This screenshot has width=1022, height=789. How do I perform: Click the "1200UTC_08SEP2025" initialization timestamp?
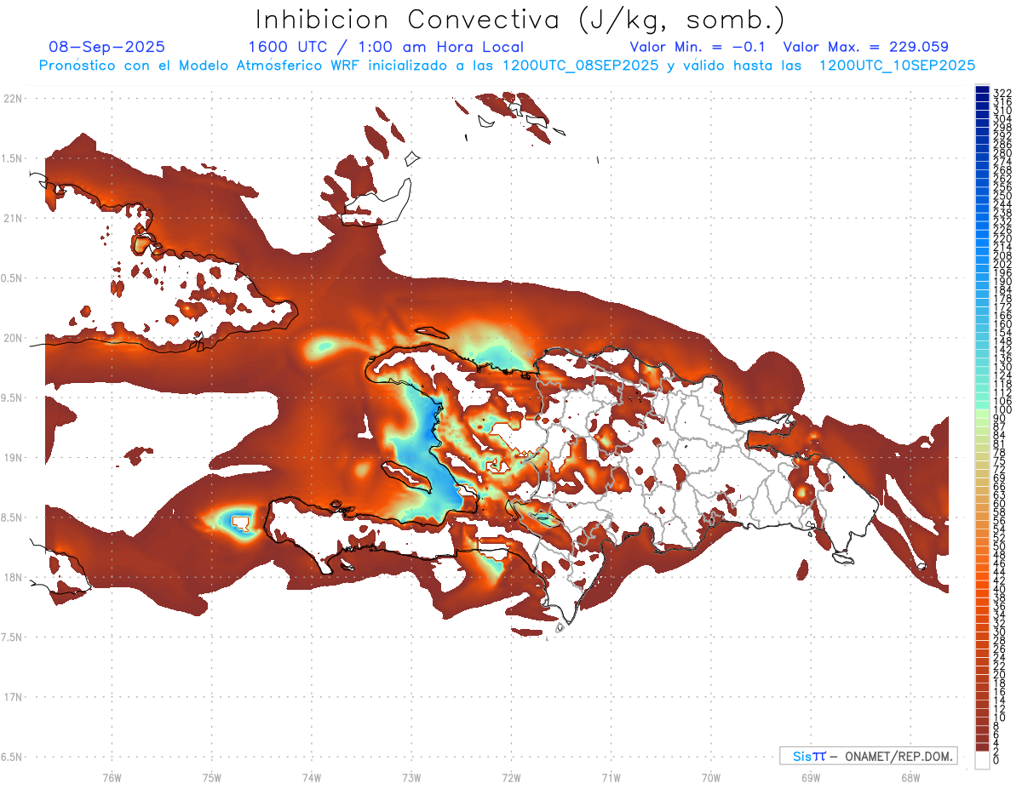[x=580, y=66]
